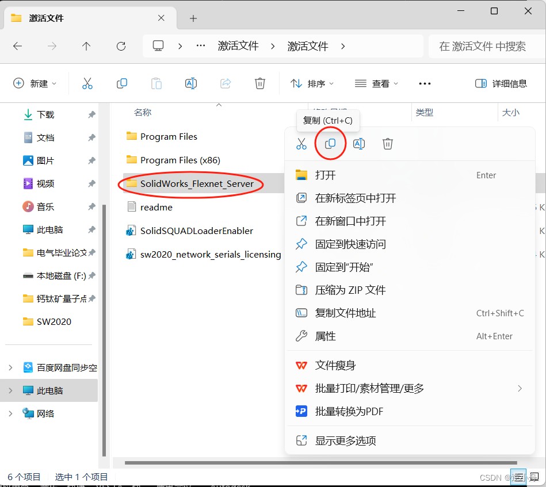Click the Rename icon in the context menu
This screenshot has width=546, height=487.
[x=358, y=144]
